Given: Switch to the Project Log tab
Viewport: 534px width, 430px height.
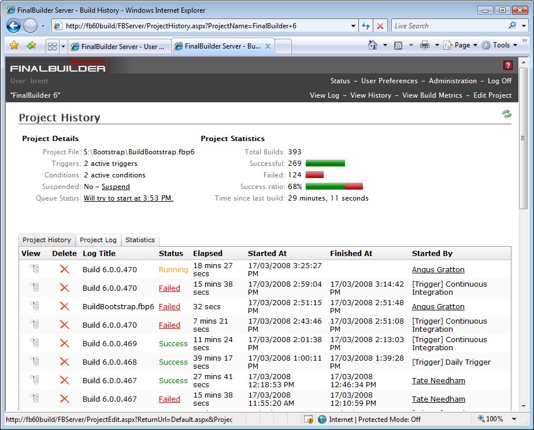Looking at the screenshot, I should pyautogui.click(x=98, y=240).
